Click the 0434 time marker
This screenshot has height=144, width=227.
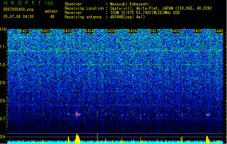point(89,31)
